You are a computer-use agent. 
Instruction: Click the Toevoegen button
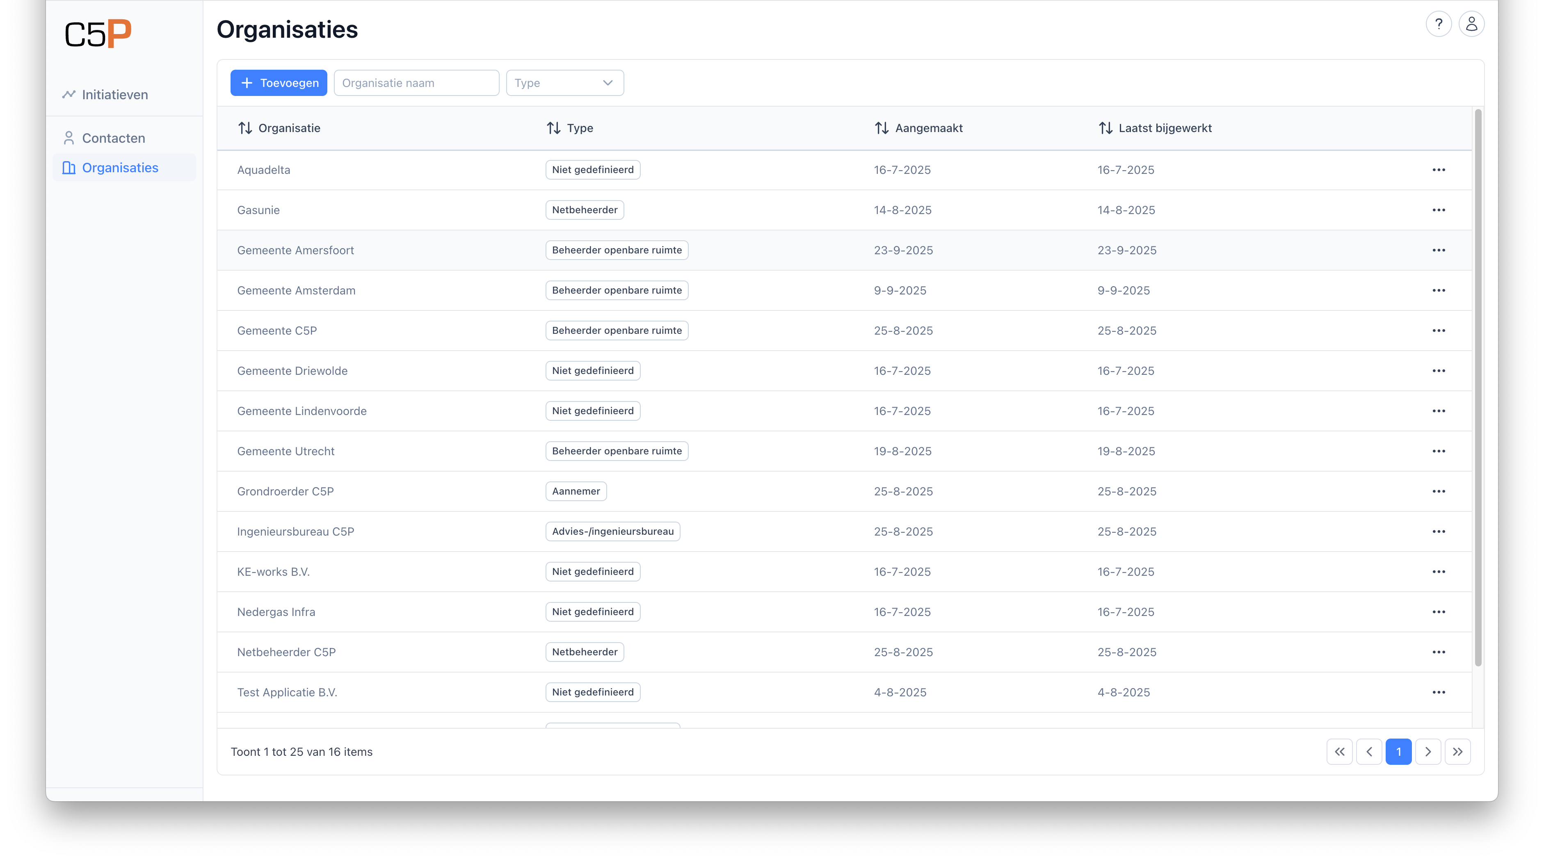[279, 83]
